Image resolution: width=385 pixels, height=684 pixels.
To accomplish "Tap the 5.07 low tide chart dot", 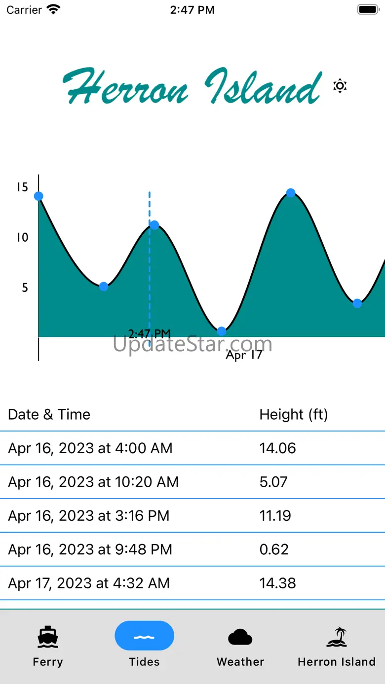I will pos(104,287).
